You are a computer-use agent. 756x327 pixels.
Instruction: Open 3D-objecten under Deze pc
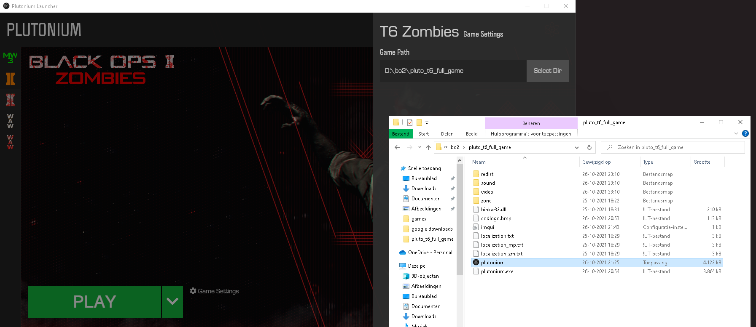[x=425, y=276]
